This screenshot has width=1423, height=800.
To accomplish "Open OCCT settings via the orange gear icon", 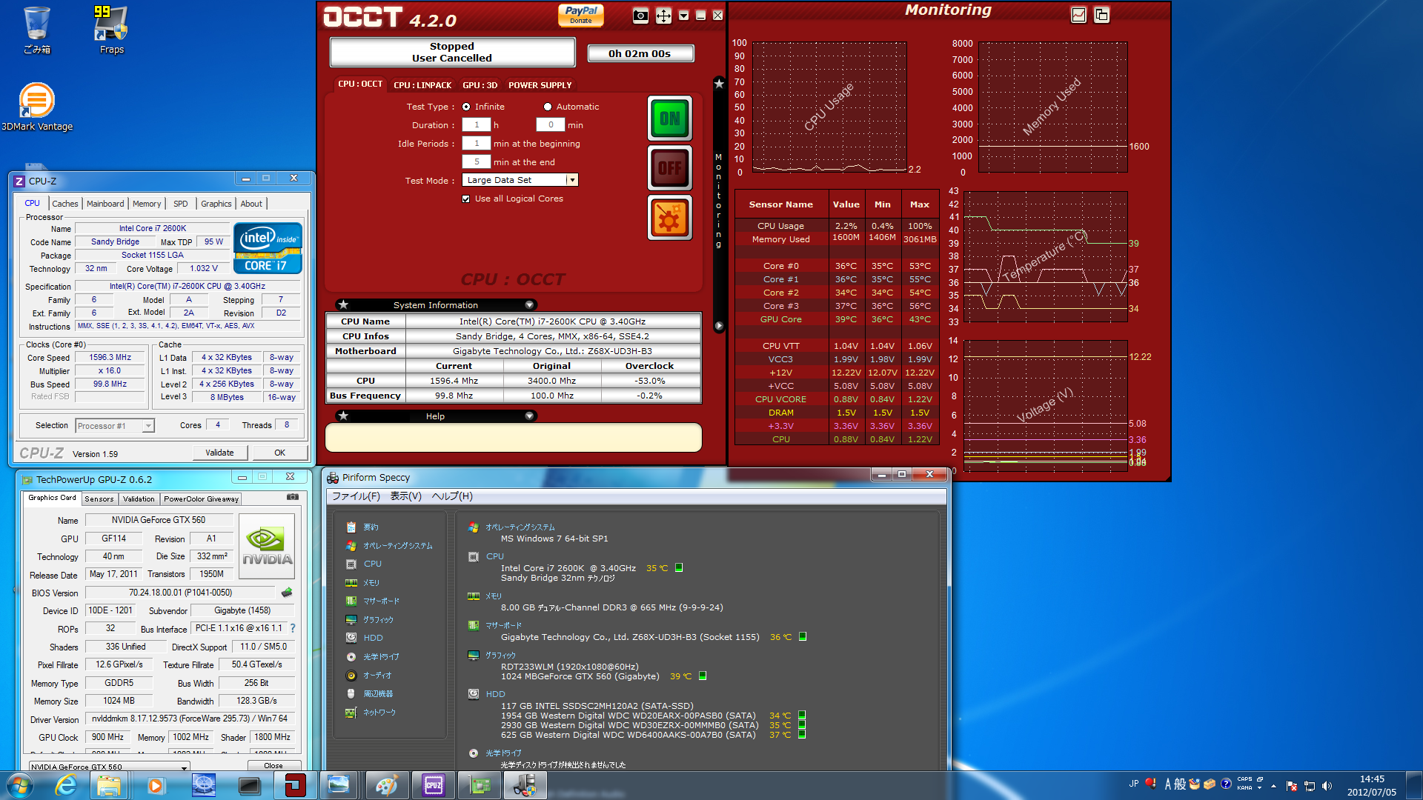I will click(669, 218).
